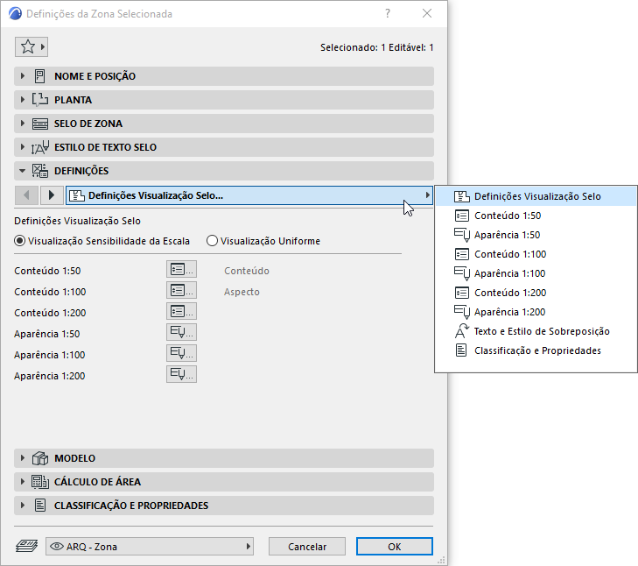Click the Archicad logo in title bar

click(x=15, y=13)
